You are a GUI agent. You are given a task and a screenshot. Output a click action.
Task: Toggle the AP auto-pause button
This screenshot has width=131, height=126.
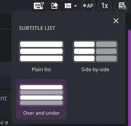[88, 6]
